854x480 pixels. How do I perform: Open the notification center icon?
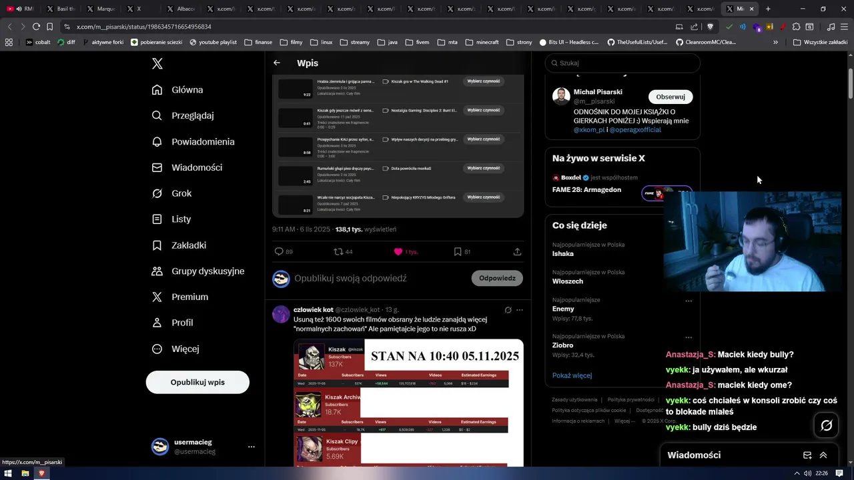pyautogui.click(x=839, y=473)
